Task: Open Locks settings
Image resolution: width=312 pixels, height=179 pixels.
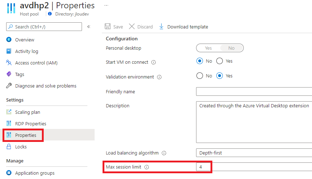Action: click(x=21, y=147)
